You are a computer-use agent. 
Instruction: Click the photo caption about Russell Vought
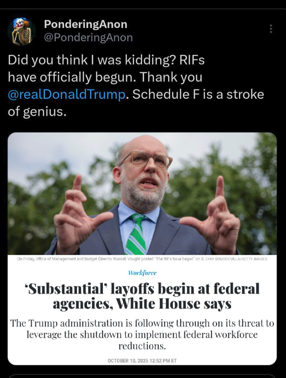click(x=106, y=259)
